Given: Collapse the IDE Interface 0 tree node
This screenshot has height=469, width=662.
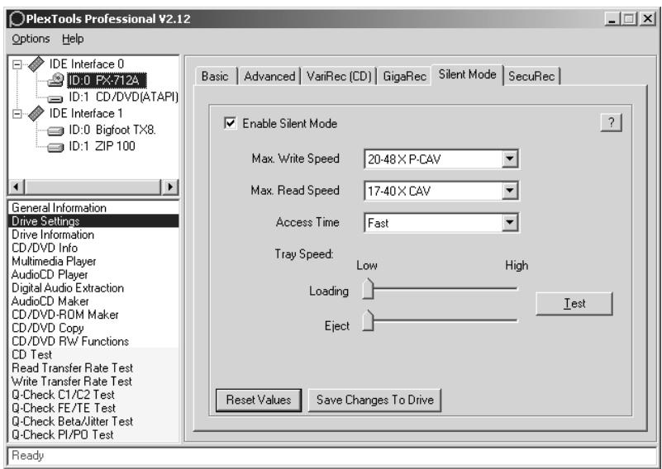Looking at the screenshot, I should (17, 64).
